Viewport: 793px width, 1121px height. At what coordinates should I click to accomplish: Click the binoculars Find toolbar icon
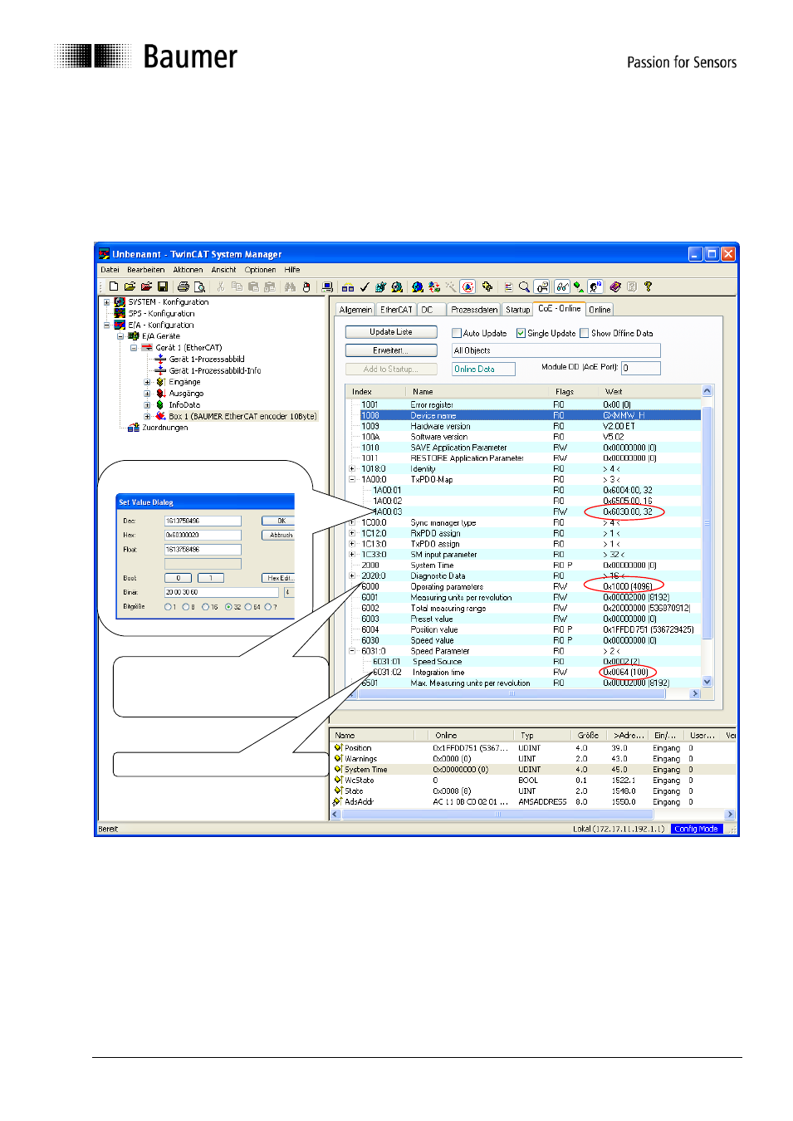(x=290, y=286)
